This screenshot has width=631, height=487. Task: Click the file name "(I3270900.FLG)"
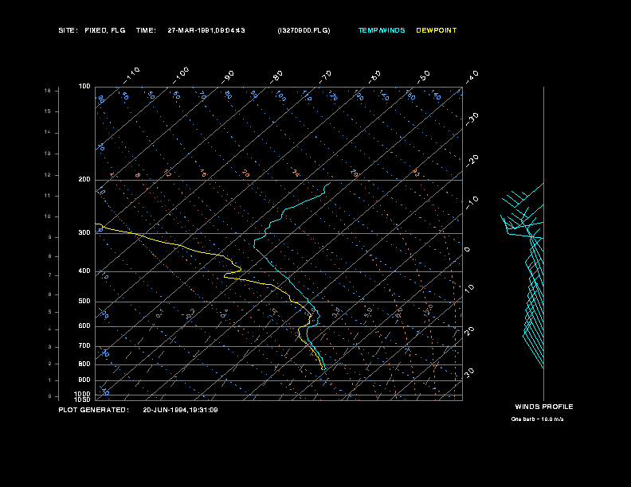[x=304, y=30]
